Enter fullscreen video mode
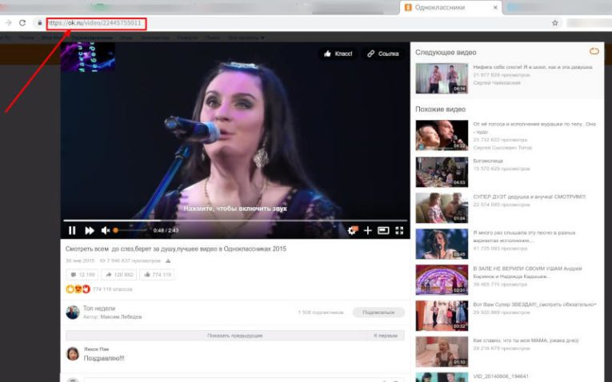 pos(399,230)
